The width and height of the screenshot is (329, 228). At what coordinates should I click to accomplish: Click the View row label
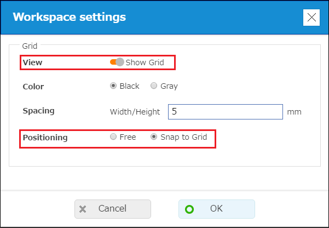[x=32, y=62]
